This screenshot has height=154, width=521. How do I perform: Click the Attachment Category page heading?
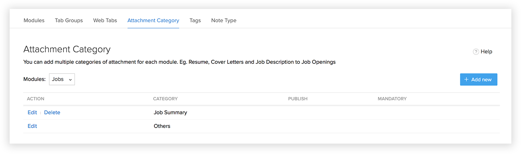coord(67,49)
